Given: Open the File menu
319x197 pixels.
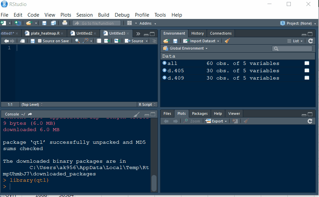Looking at the screenshot, I should 4,15.
